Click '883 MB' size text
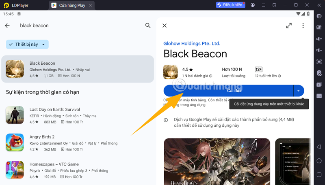 coord(50,122)
